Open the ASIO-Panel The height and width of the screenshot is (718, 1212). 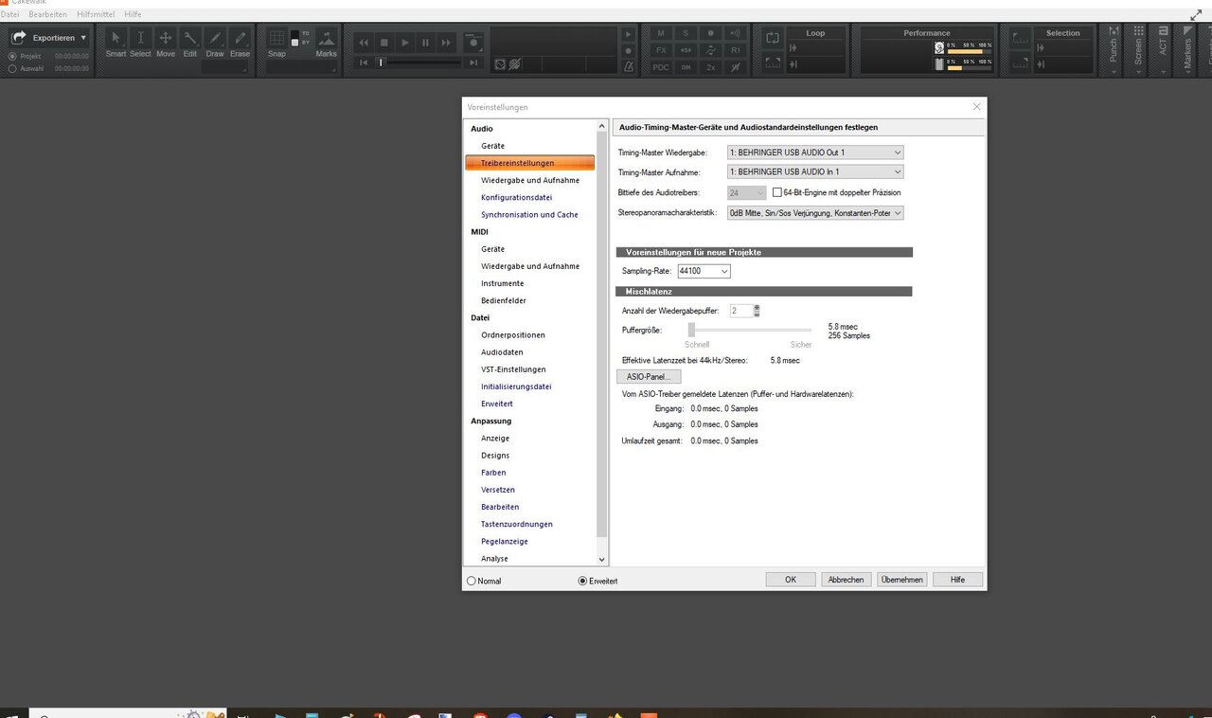coord(648,377)
